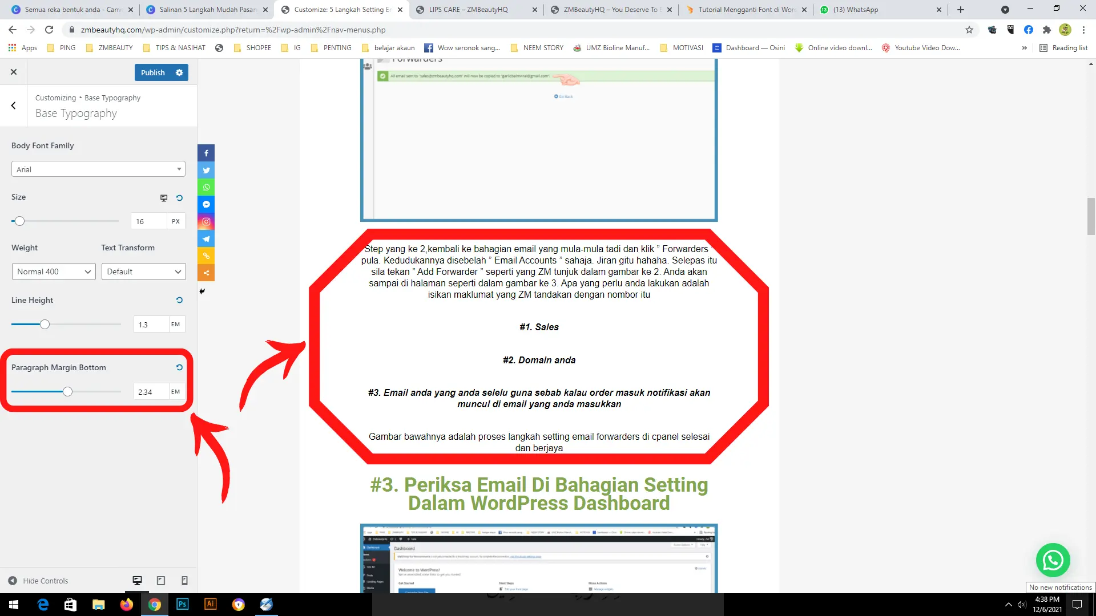Adjust the Line Height slider
The width and height of the screenshot is (1096, 616).
[45, 325]
